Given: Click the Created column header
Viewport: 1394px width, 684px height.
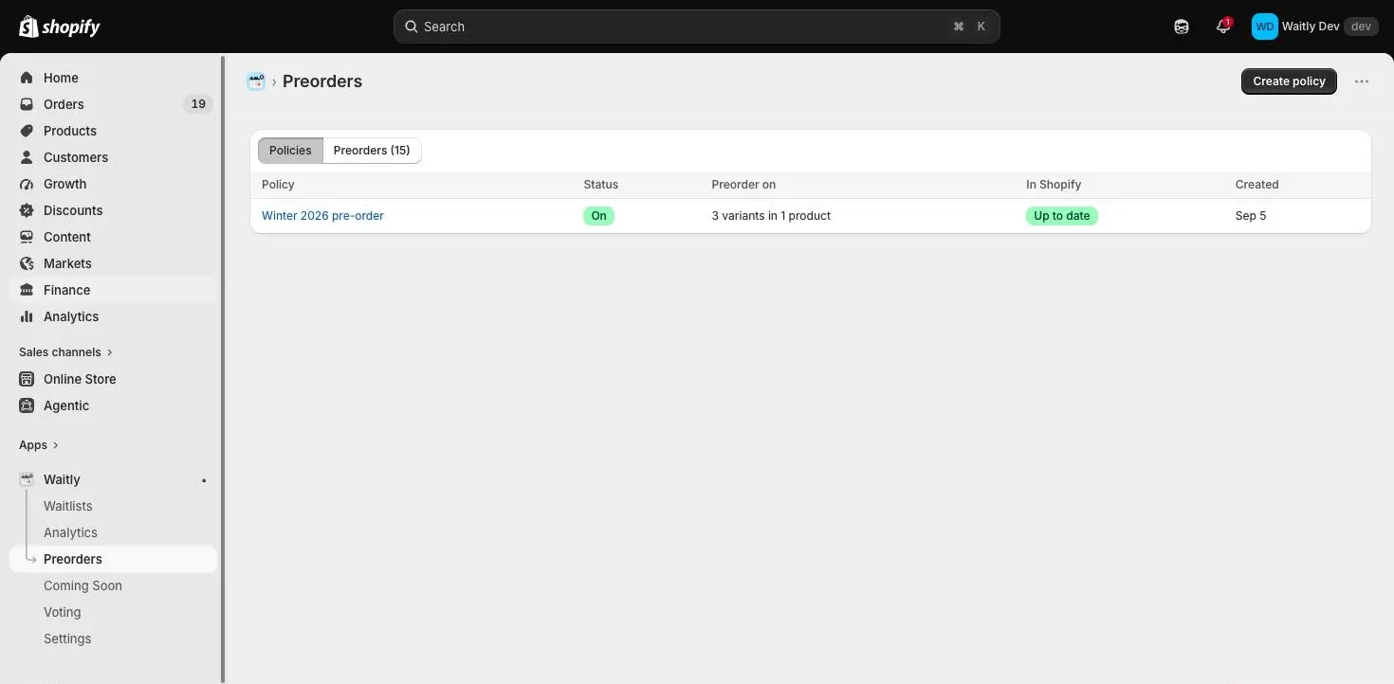Looking at the screenshot, I should tap(1256, 185).
